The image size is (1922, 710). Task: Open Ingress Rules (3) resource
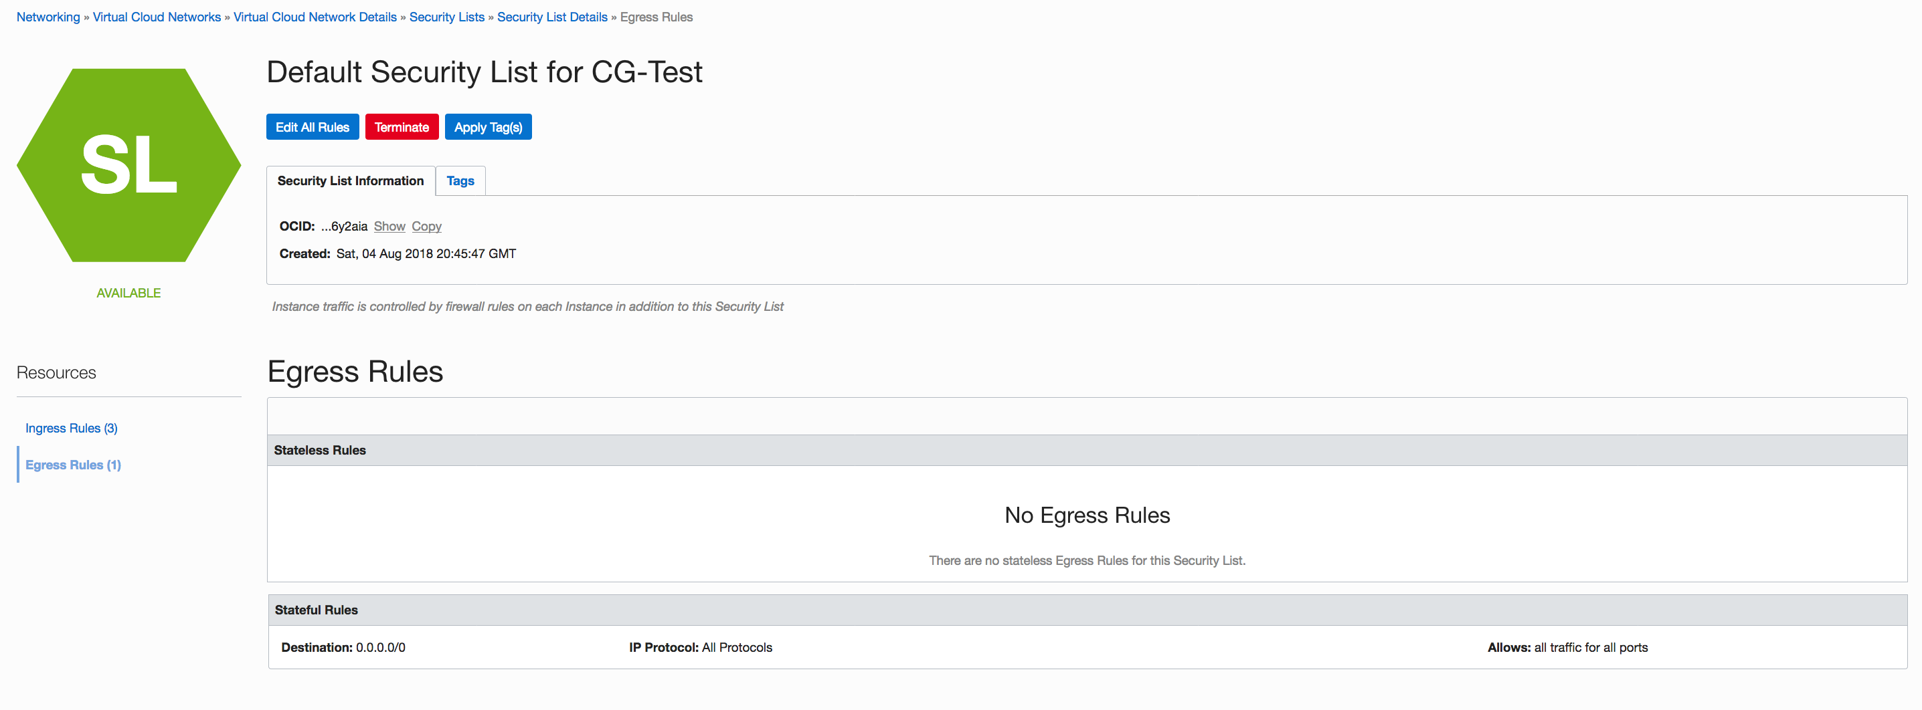(72, 429)
